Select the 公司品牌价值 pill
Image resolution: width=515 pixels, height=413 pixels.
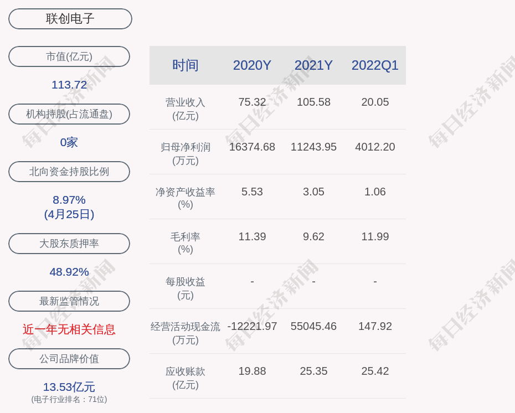click(69, 359)
